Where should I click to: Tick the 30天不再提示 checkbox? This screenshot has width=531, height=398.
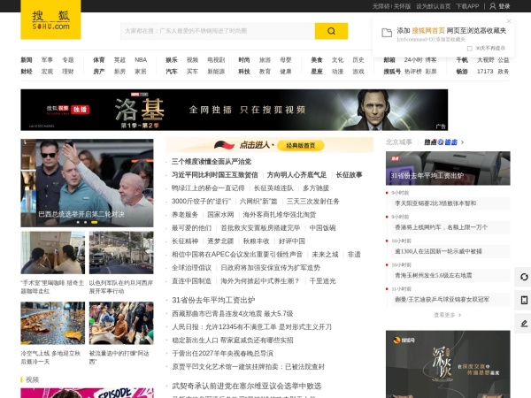pos(469,49)
